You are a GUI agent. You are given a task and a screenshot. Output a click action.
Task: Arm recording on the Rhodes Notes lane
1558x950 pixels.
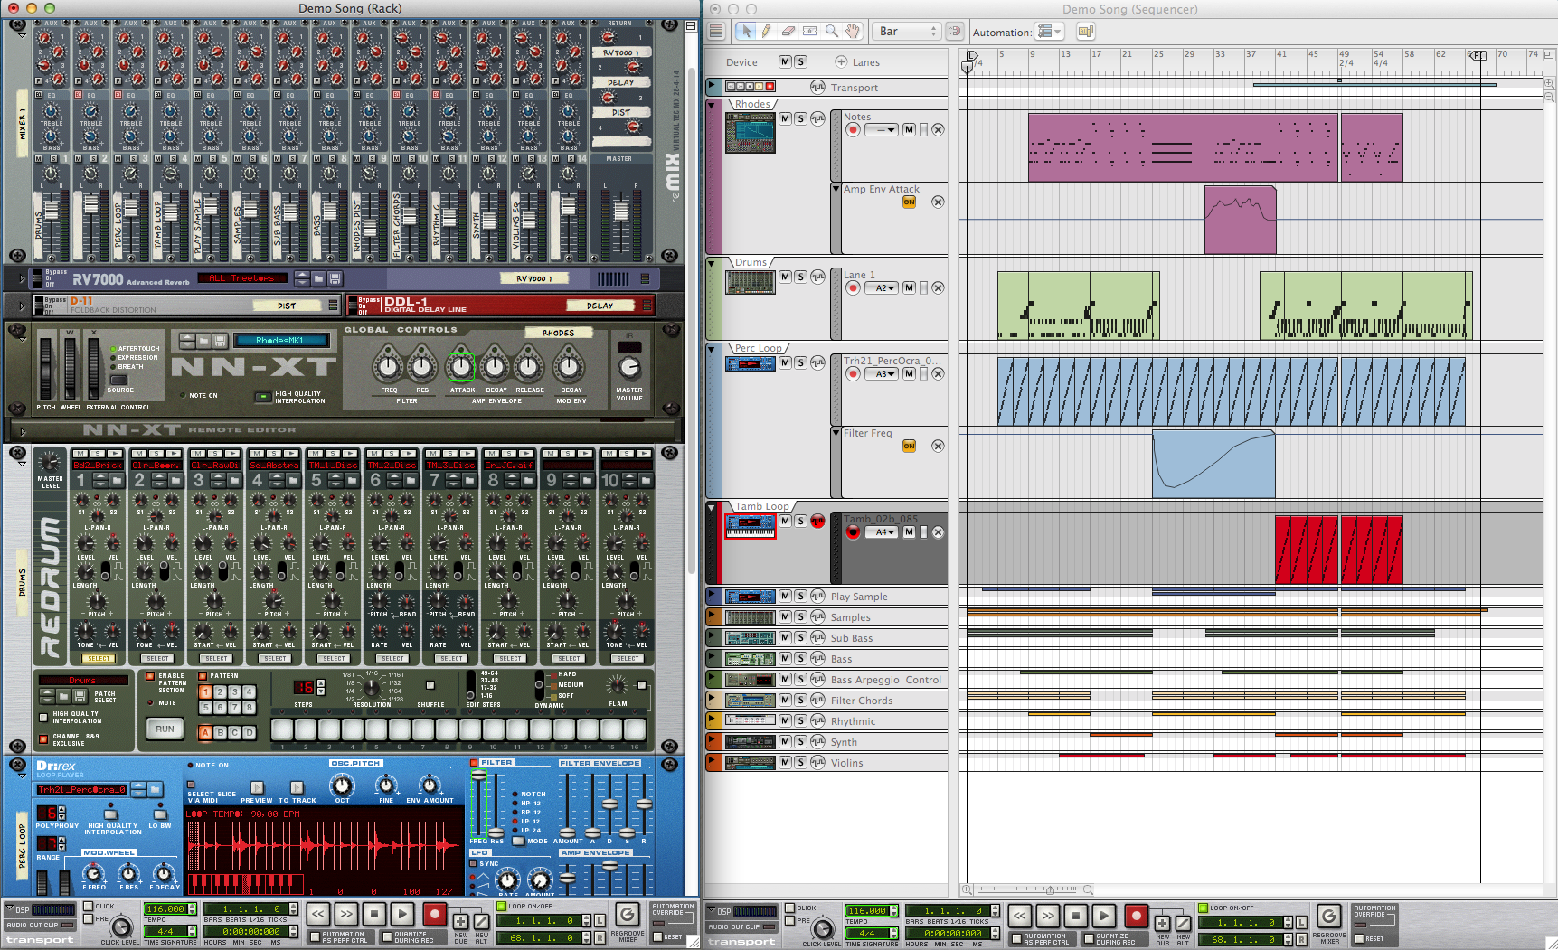[851, 129]
